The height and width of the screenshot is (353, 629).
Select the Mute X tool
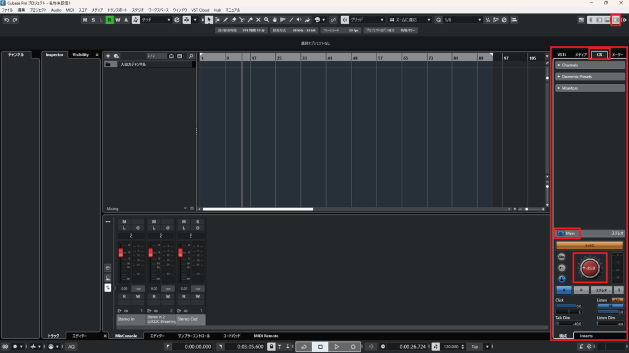(259, 20)
